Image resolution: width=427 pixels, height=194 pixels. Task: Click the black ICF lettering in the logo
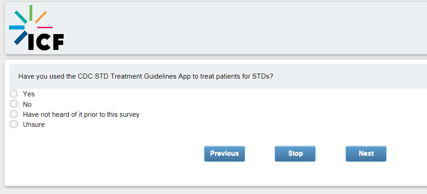(x=45, y=41)
